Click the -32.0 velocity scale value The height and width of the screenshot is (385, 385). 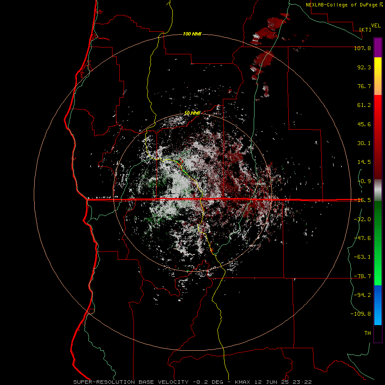click(x=362, y=219)
